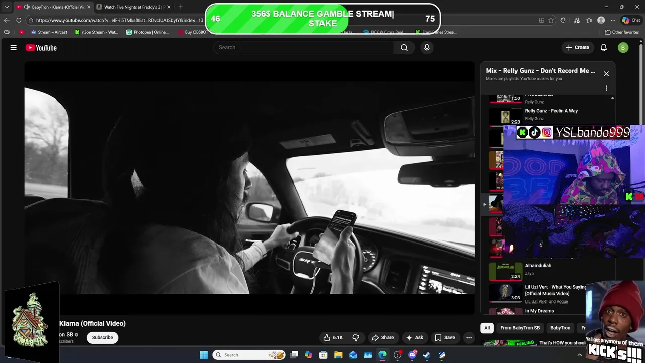Image resolution: width=645 pixels, height=363 pixels.
Task: Open Discord from taskbar
Action: click(x=412, y=355)
